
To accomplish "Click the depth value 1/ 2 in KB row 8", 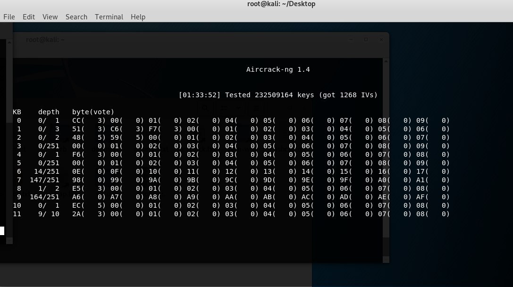I will coord(49,188).
